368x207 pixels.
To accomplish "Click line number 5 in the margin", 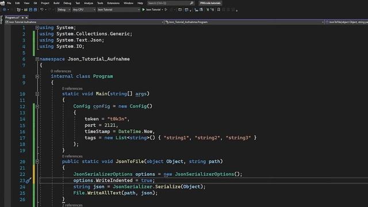I will pyautogui.click(x=24, y=52).
